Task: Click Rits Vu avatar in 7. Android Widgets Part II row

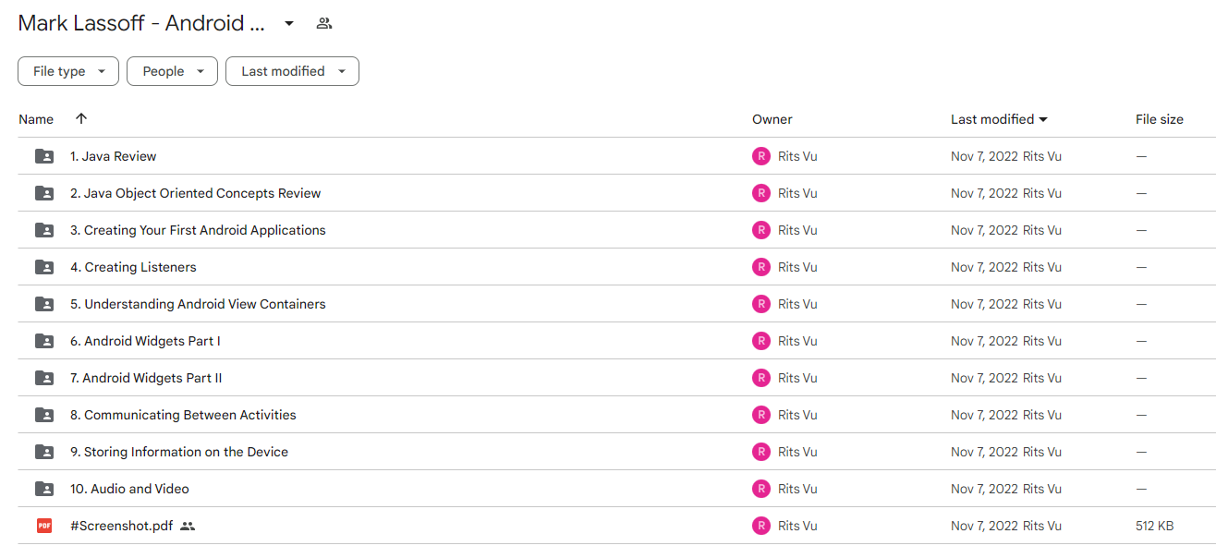Action: [761, 378]
